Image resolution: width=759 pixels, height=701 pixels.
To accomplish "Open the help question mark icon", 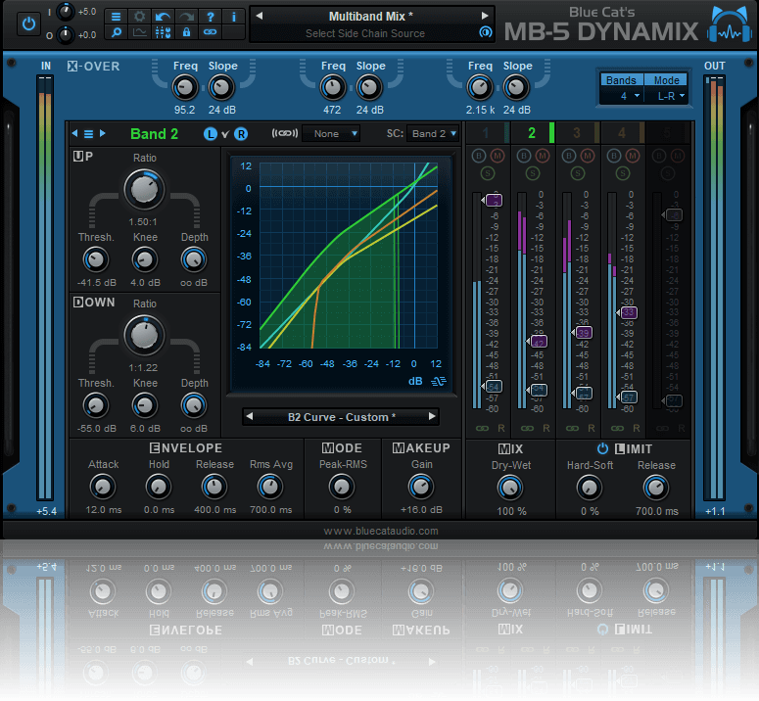I will tap(210, 17).
